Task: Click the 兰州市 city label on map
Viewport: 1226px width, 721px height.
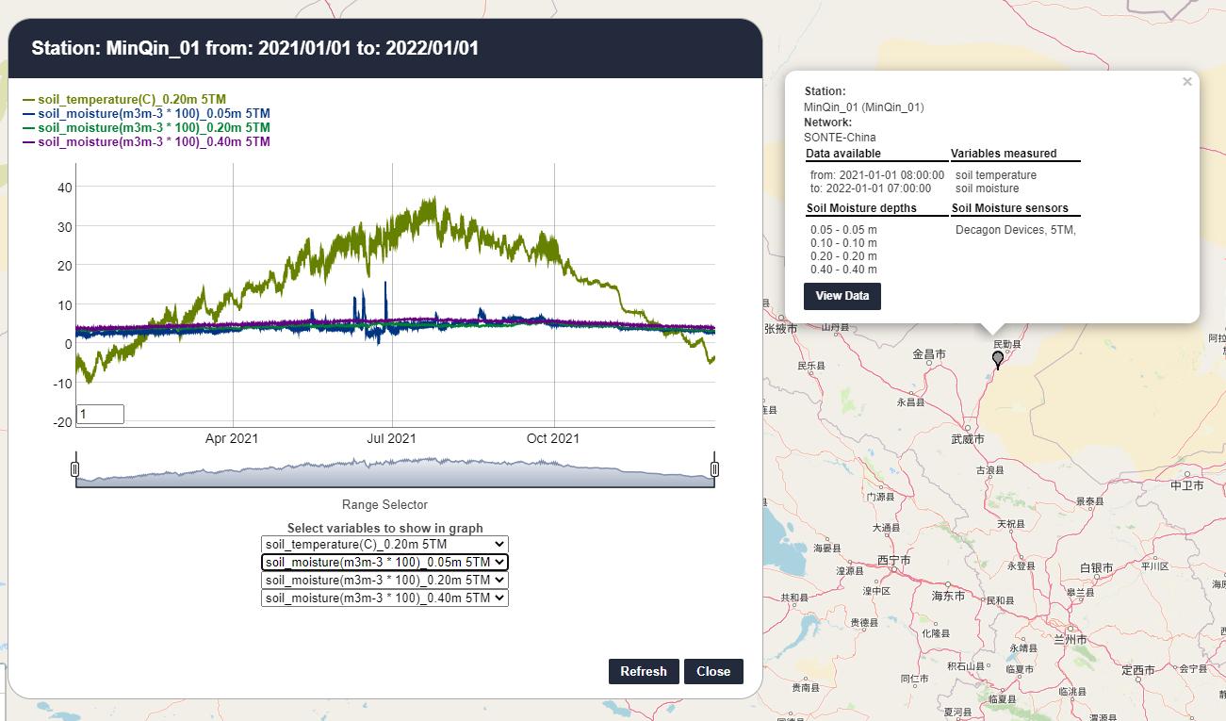Action: coord(1069,639)
